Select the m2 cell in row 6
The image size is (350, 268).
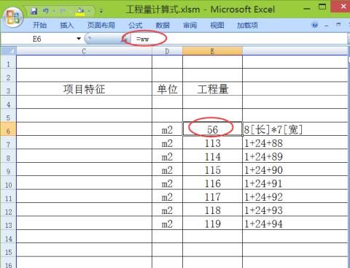coord(167,129)
